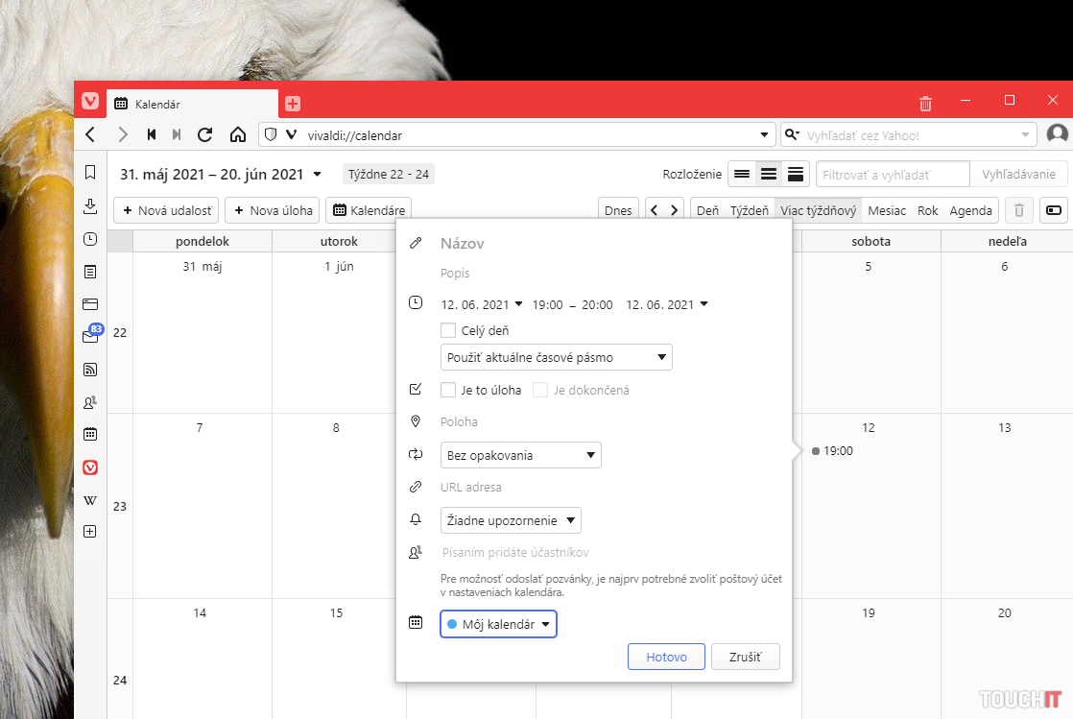Viewport: 1073px width, 719px height.
Task: Reload the current page
Action: coord(204,135)
